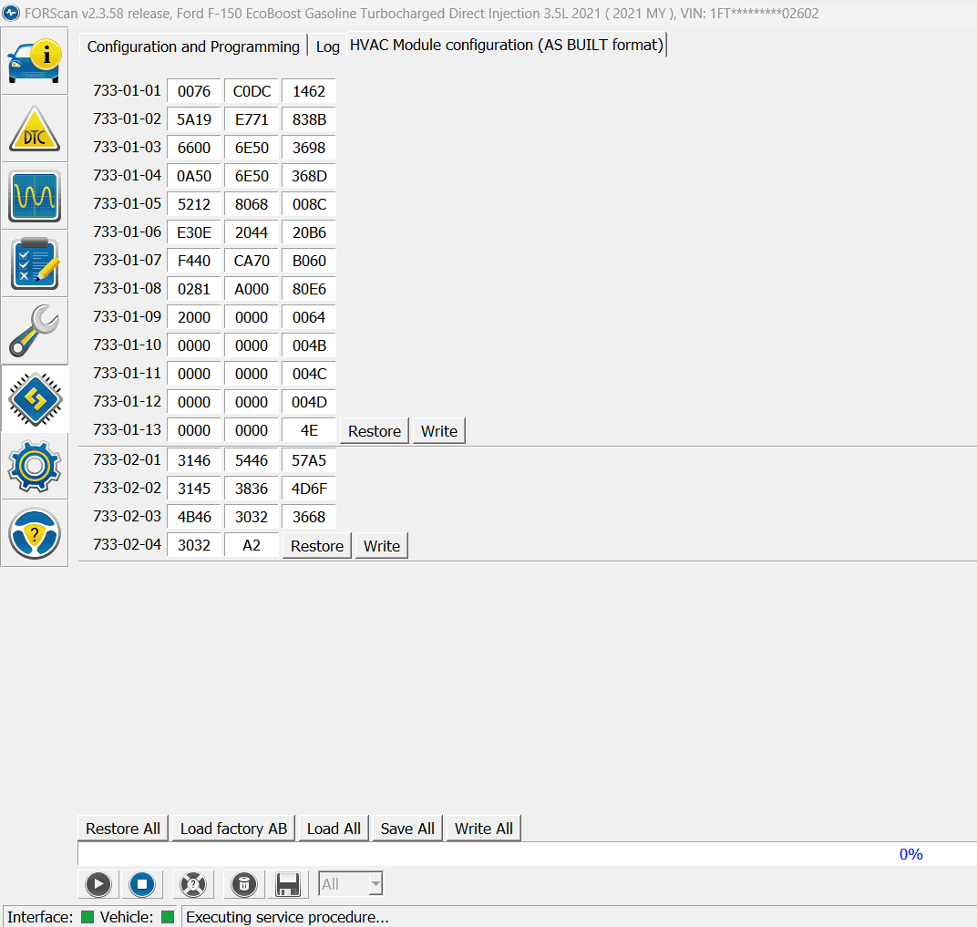Click field 4D6F in row 733-02-02
The width and height of the screenshot is (977, 927).
pos(309,489)
